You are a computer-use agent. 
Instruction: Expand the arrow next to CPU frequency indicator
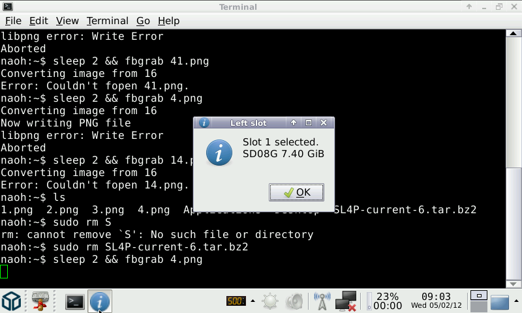point(252,301)
